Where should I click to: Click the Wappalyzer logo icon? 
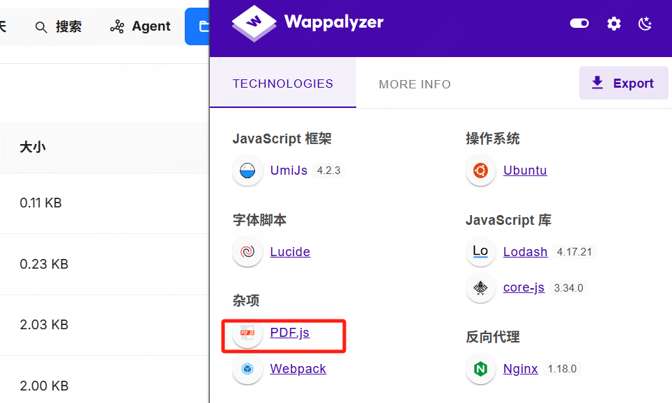pyautogui.click(x=254, y=24)
